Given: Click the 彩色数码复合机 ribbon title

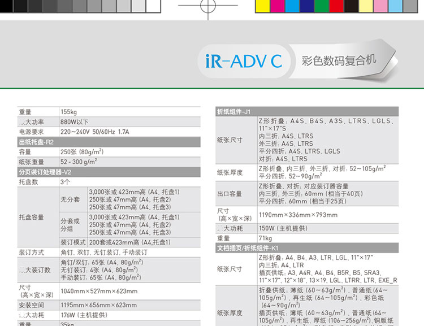Looking at the screenshot, I should [x=339, y=60].
